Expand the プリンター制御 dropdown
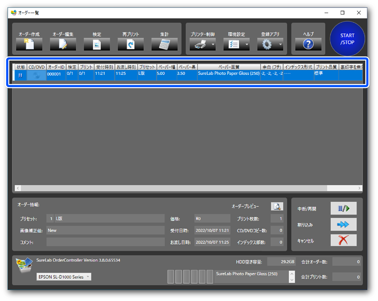This screenshot has width=378, height=301. coord(213,45)
